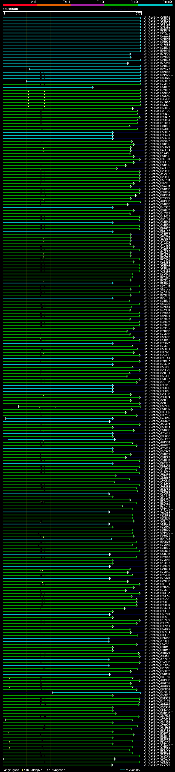
Task: Click hit label UniRef100_Q2R336
Action: coord(157,355)
